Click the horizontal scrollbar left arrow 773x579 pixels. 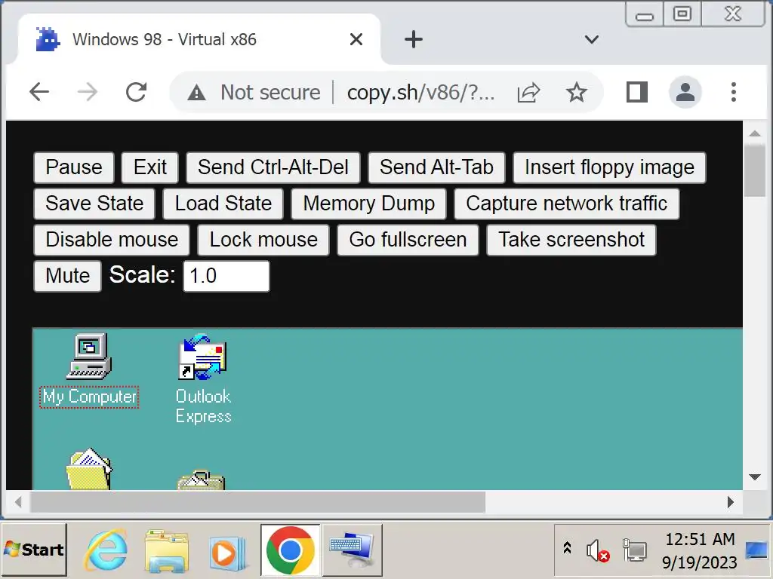pos(18,502)
